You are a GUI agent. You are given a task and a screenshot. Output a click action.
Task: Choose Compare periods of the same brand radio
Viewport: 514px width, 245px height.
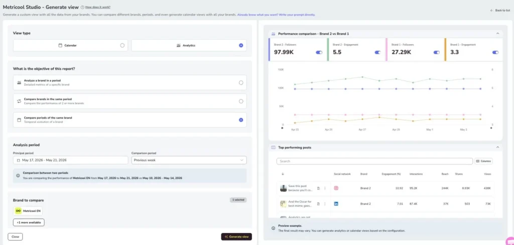241,120
